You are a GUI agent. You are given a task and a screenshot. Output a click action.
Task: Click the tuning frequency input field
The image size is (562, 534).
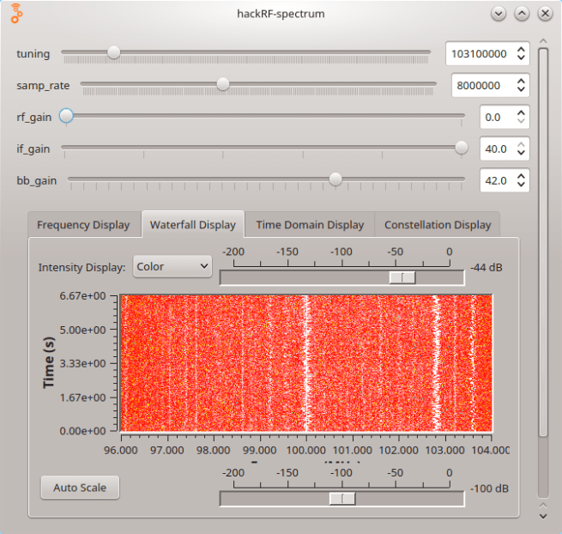tap(478, 53)
